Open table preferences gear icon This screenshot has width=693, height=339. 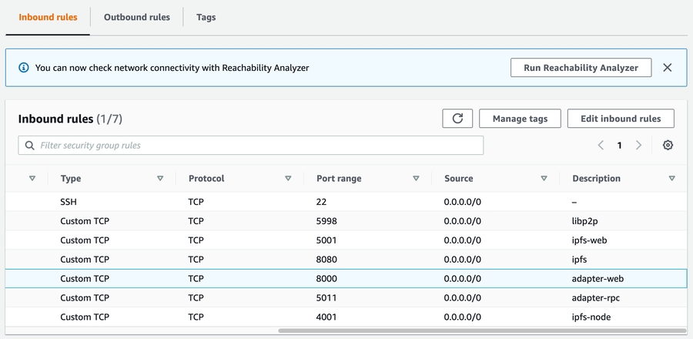pos(668,146)
